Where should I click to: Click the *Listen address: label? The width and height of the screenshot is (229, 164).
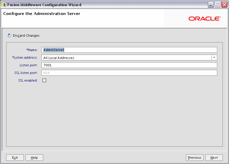pyautogui.click(x=25, y=58)
